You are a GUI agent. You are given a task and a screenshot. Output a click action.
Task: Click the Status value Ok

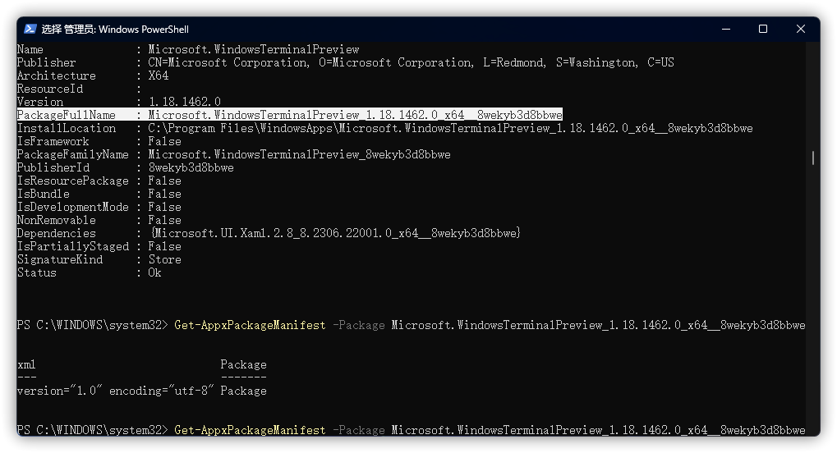(x=154, y=272)
